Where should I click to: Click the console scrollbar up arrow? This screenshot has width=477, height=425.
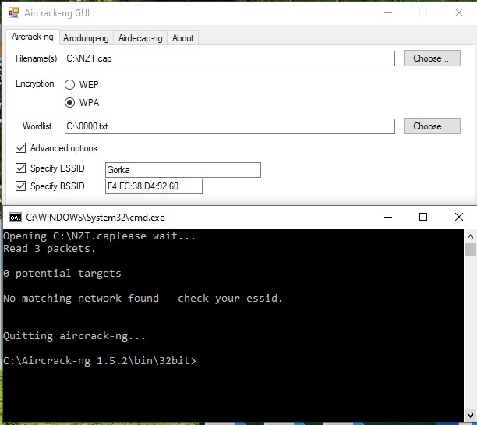point(470,236)
